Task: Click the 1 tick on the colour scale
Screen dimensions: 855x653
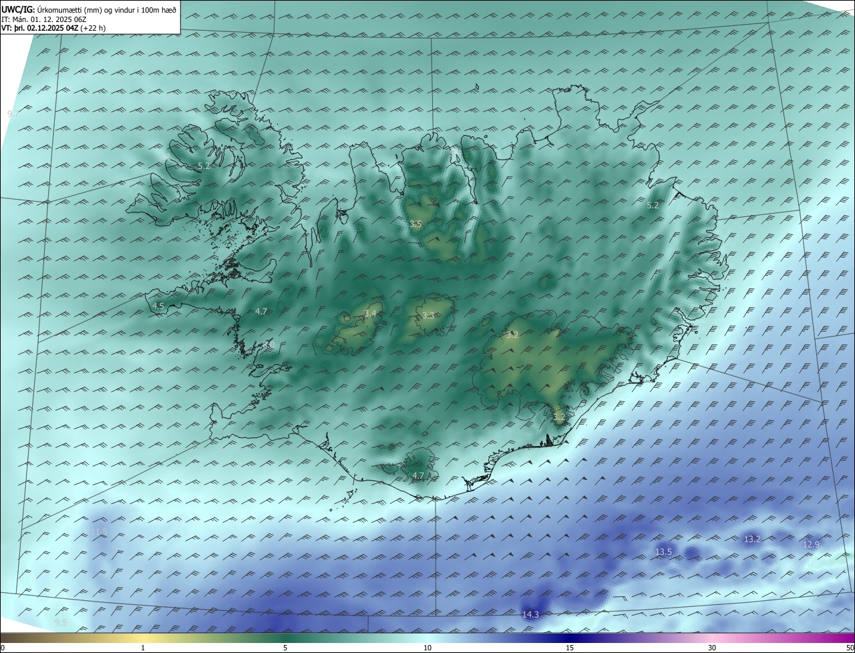Action: [143, 648]
